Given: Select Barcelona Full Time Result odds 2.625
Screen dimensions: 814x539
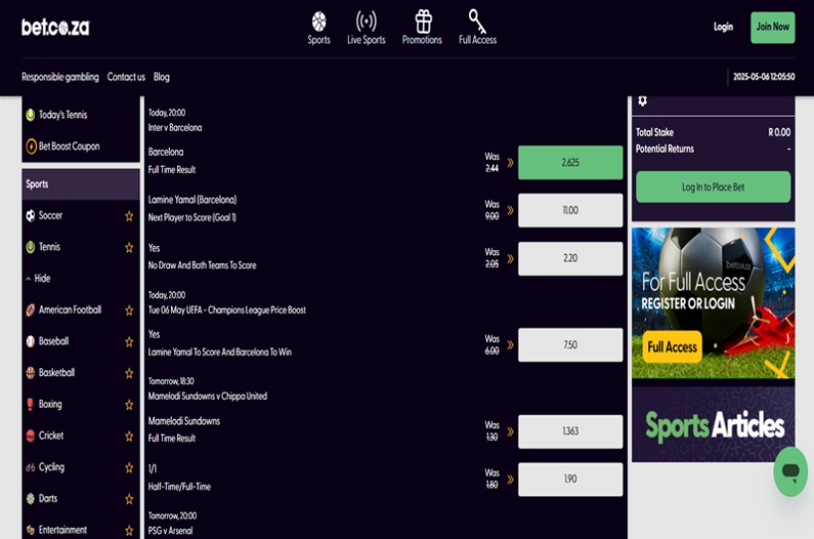Looking at the screenshot, I should (570, 162).
